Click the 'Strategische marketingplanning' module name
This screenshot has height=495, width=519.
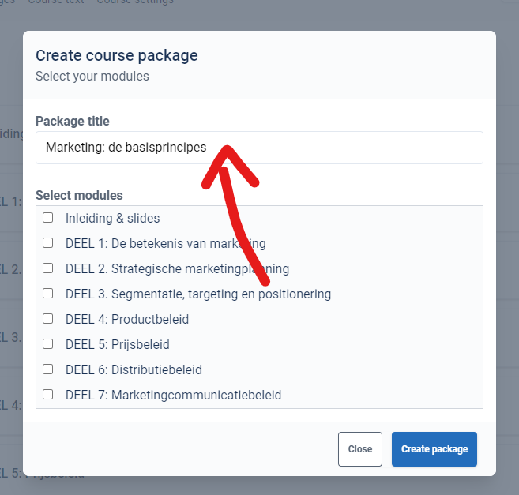pos(200,268)
